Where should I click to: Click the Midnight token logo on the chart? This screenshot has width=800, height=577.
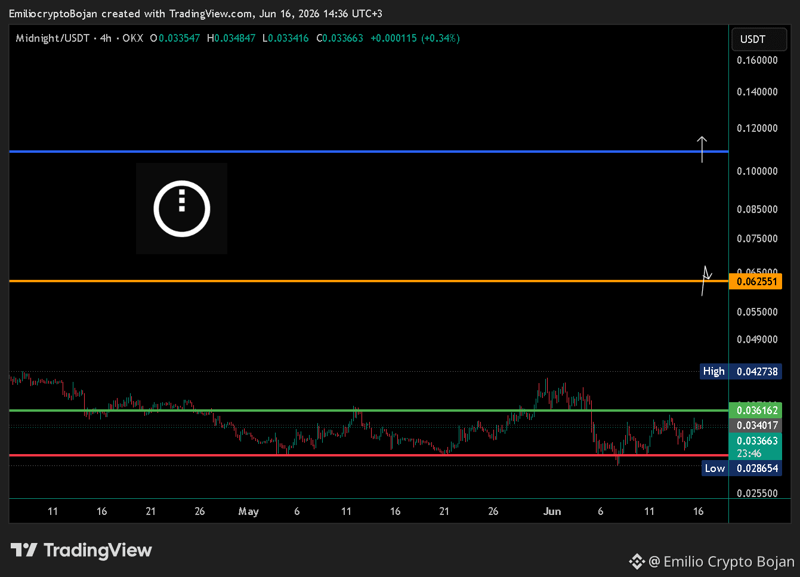tap(181, 208)
